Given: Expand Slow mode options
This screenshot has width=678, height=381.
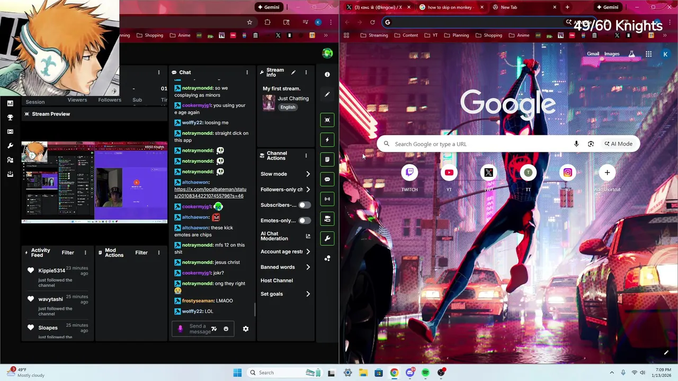Looking at the screenshot, I should pyautogui.click(x=308, y=174).
